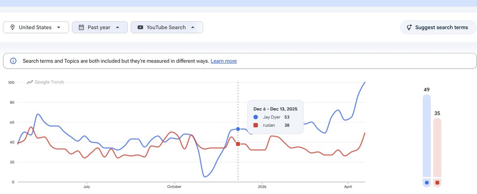The width and height of the screenshot is (477, 194).
Task: Click the 40 value on the vertical axis
Action: pos(12,142)
